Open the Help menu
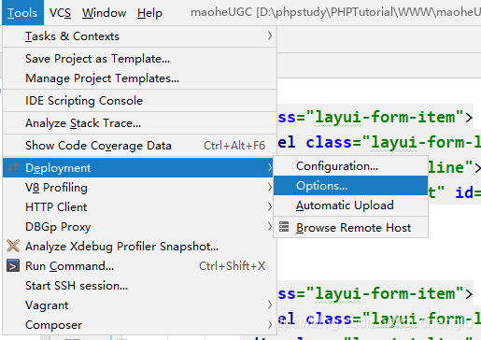481x340 pixels. 149,13
